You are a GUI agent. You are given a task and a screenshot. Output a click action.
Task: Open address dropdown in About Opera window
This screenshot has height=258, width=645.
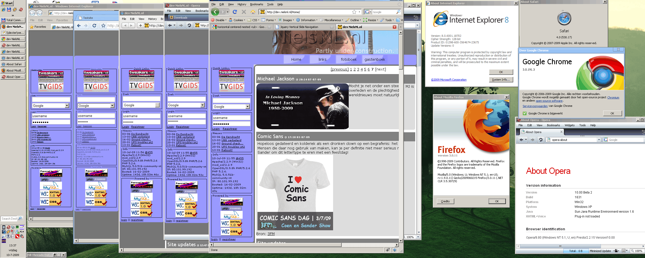click(599, 140)
